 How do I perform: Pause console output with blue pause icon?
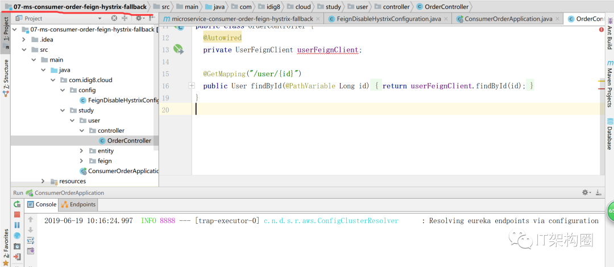[17, 225]
